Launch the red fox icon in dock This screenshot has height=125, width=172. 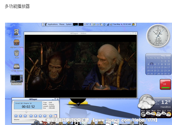pos(45,123)
